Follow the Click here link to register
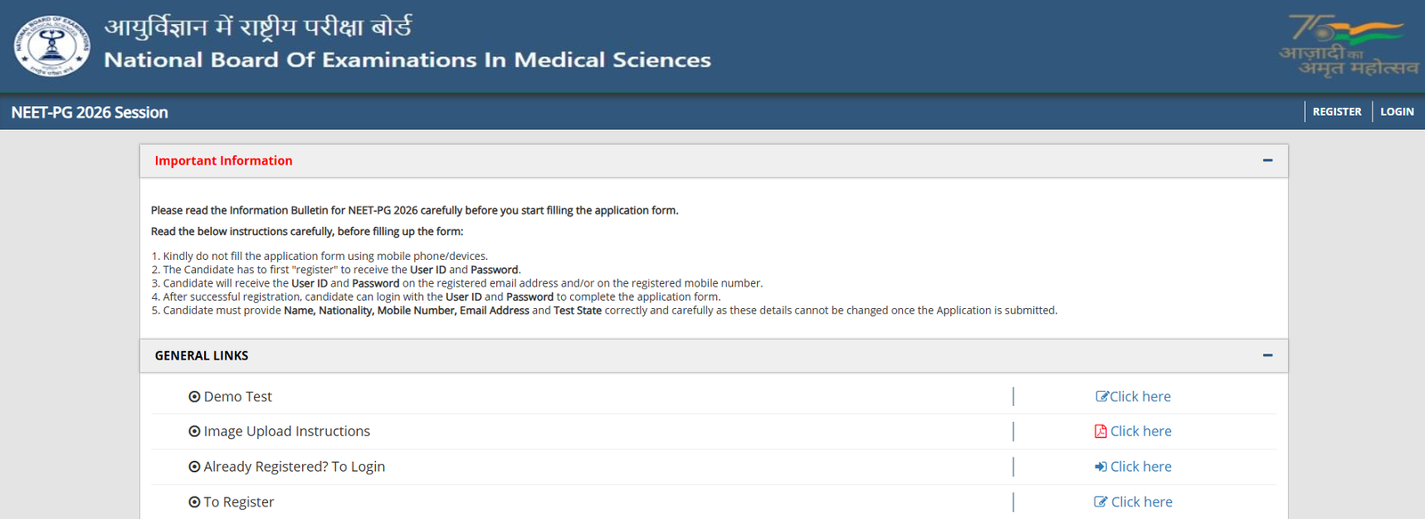This screenshot has height=519, width=1425. pos(1142,502)
